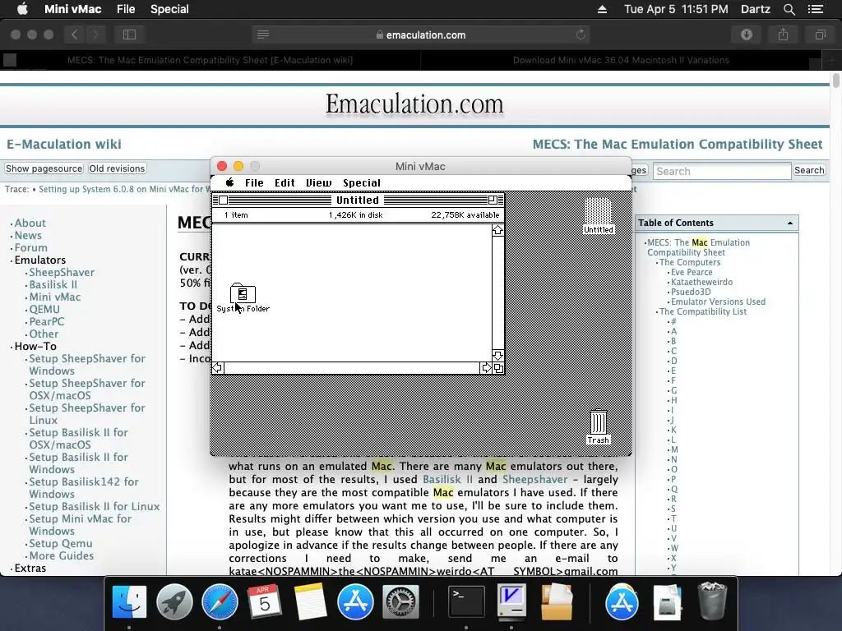Click the close box of the Untitled window

tap(224, 200)
